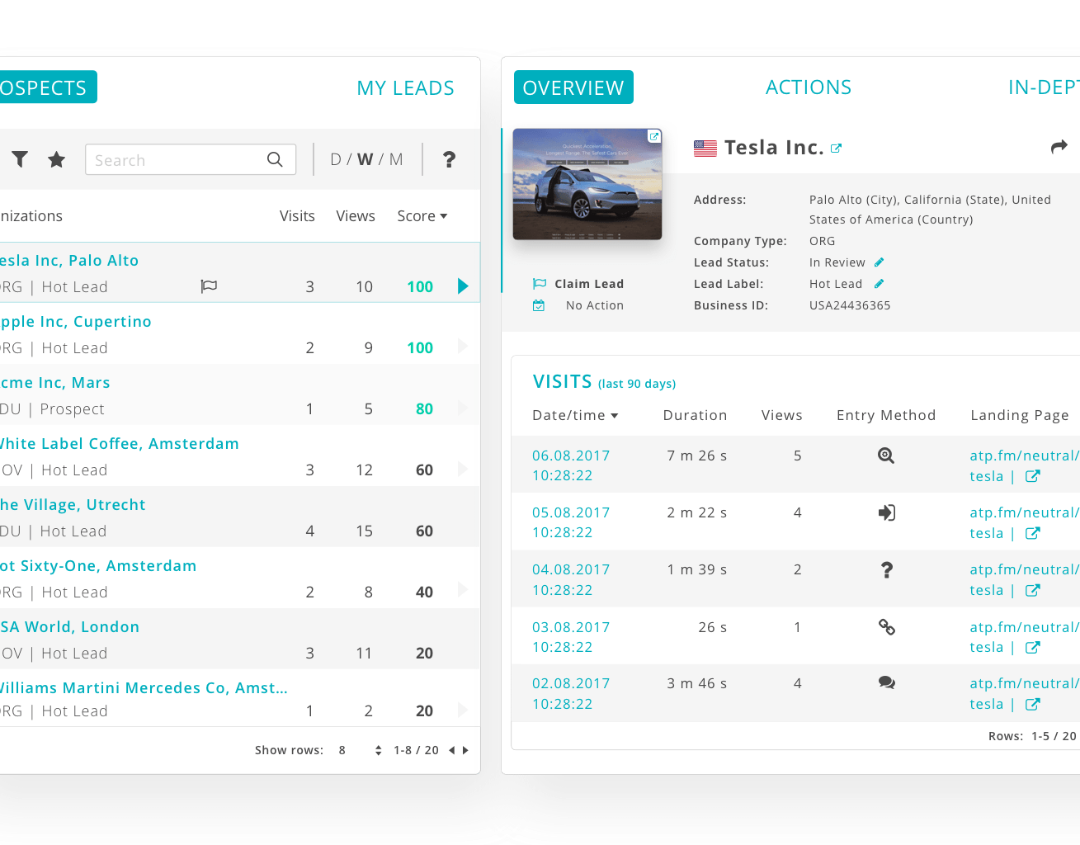
Task: Change Show rows count stepper
Action: 378,750
